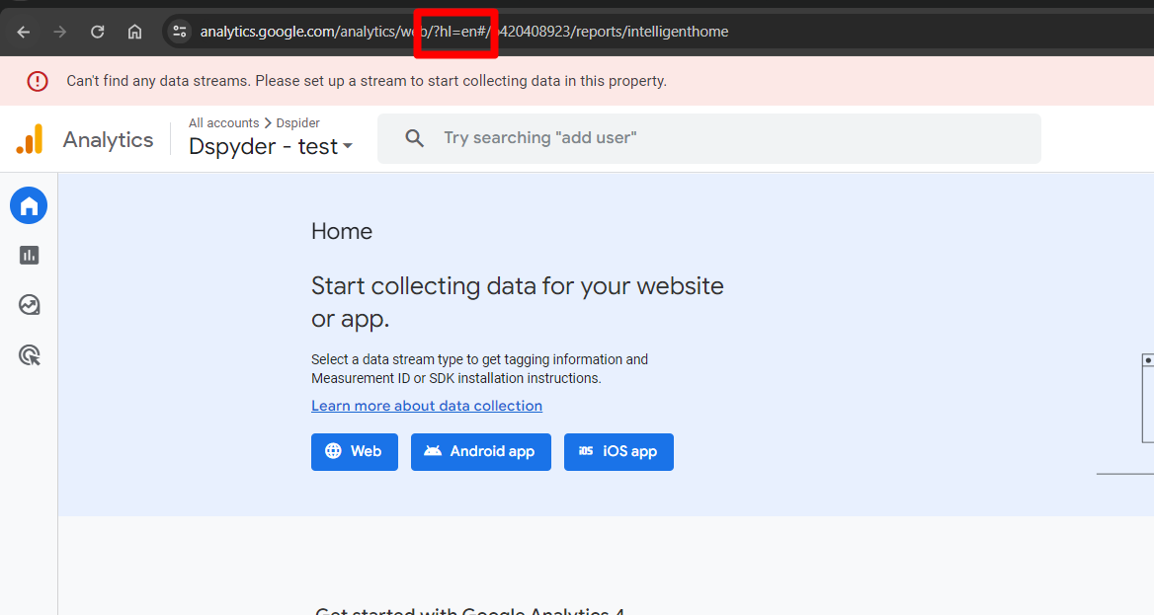Viewport: 1154px width, 615px height.
Task: Reload the page with the refresh icon
Action: click(97, 32)
